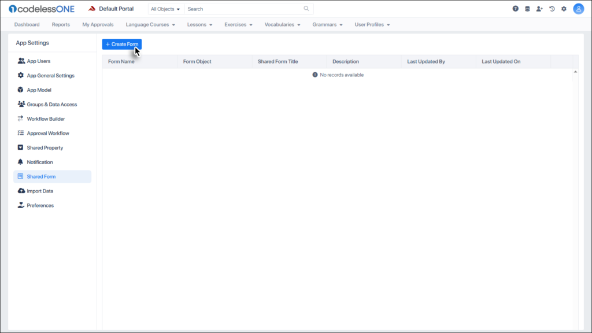Click the search magnifier icon
Screen dimensions: 592x333
click(306, 8)
